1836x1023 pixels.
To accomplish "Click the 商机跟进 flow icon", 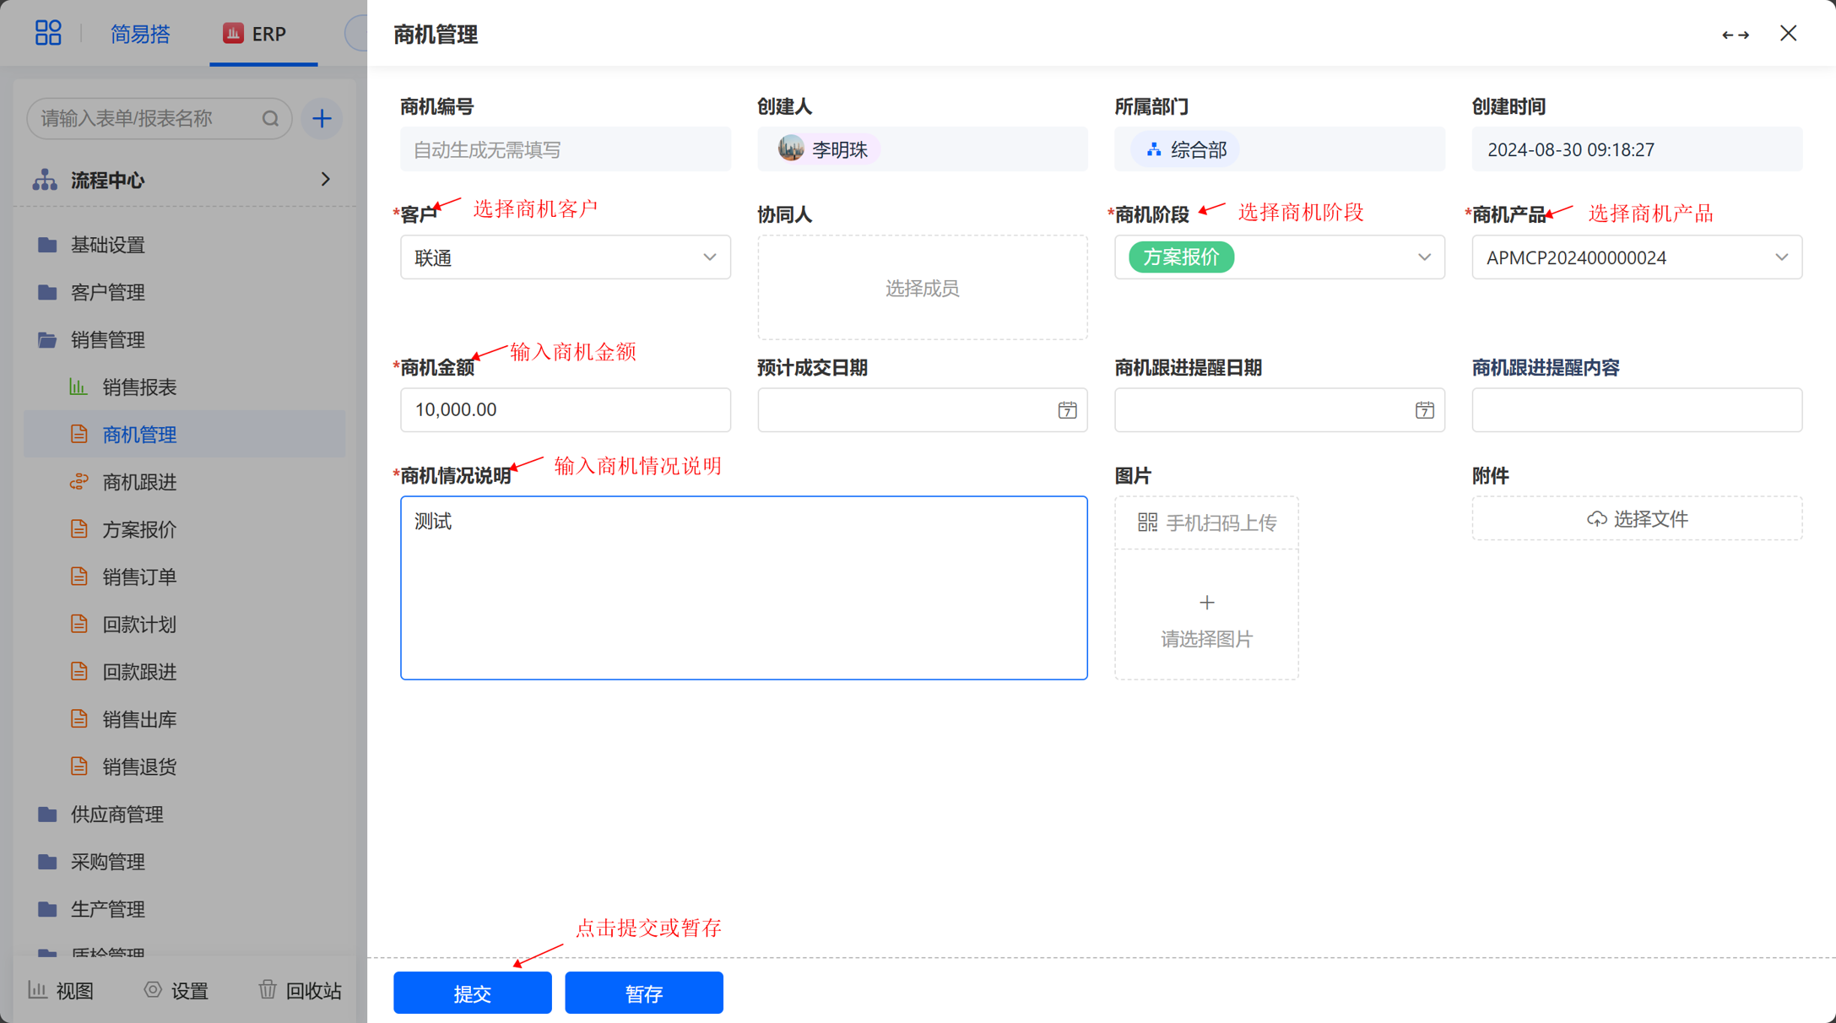I will 79,482.
